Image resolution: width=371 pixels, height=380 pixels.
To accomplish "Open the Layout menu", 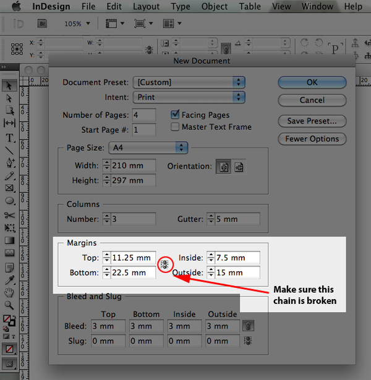I will tap(146, 7).
